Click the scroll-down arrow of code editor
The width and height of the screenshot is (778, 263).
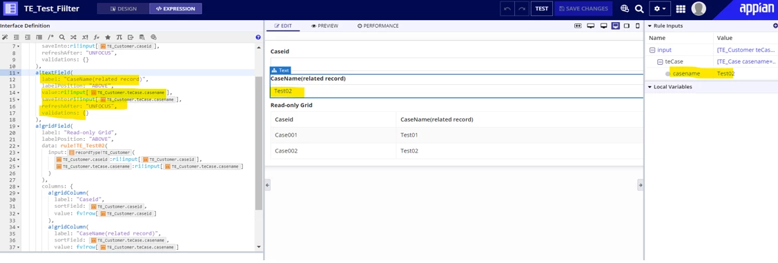(x=258, y=246)
